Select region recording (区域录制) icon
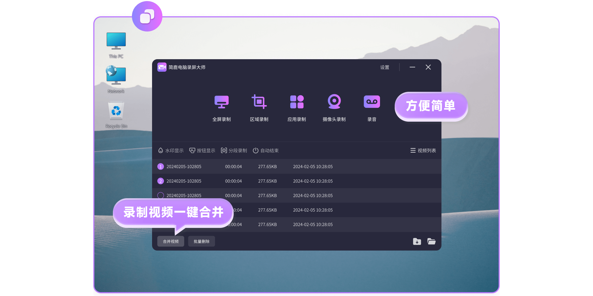This screenshot has height=296, width=593. (x=259, y=102)
